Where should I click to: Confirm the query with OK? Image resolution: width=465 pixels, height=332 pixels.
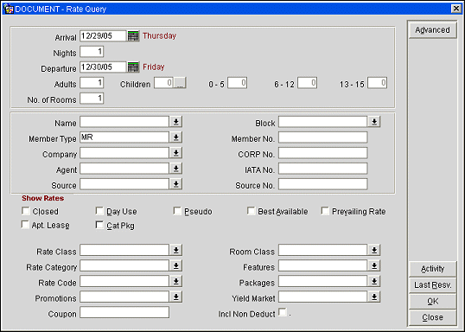click(432, 302)
